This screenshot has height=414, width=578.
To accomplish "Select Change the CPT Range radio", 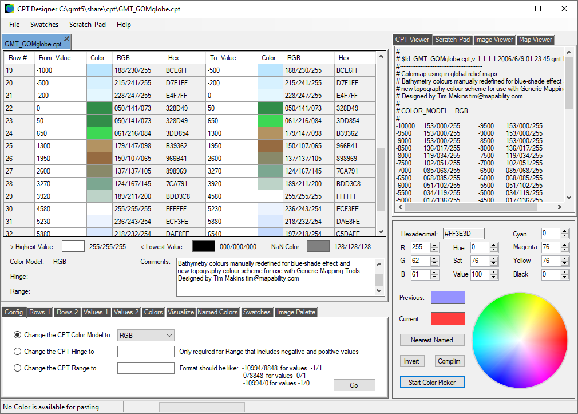I will pyautogui.click(x=17, y=368).
